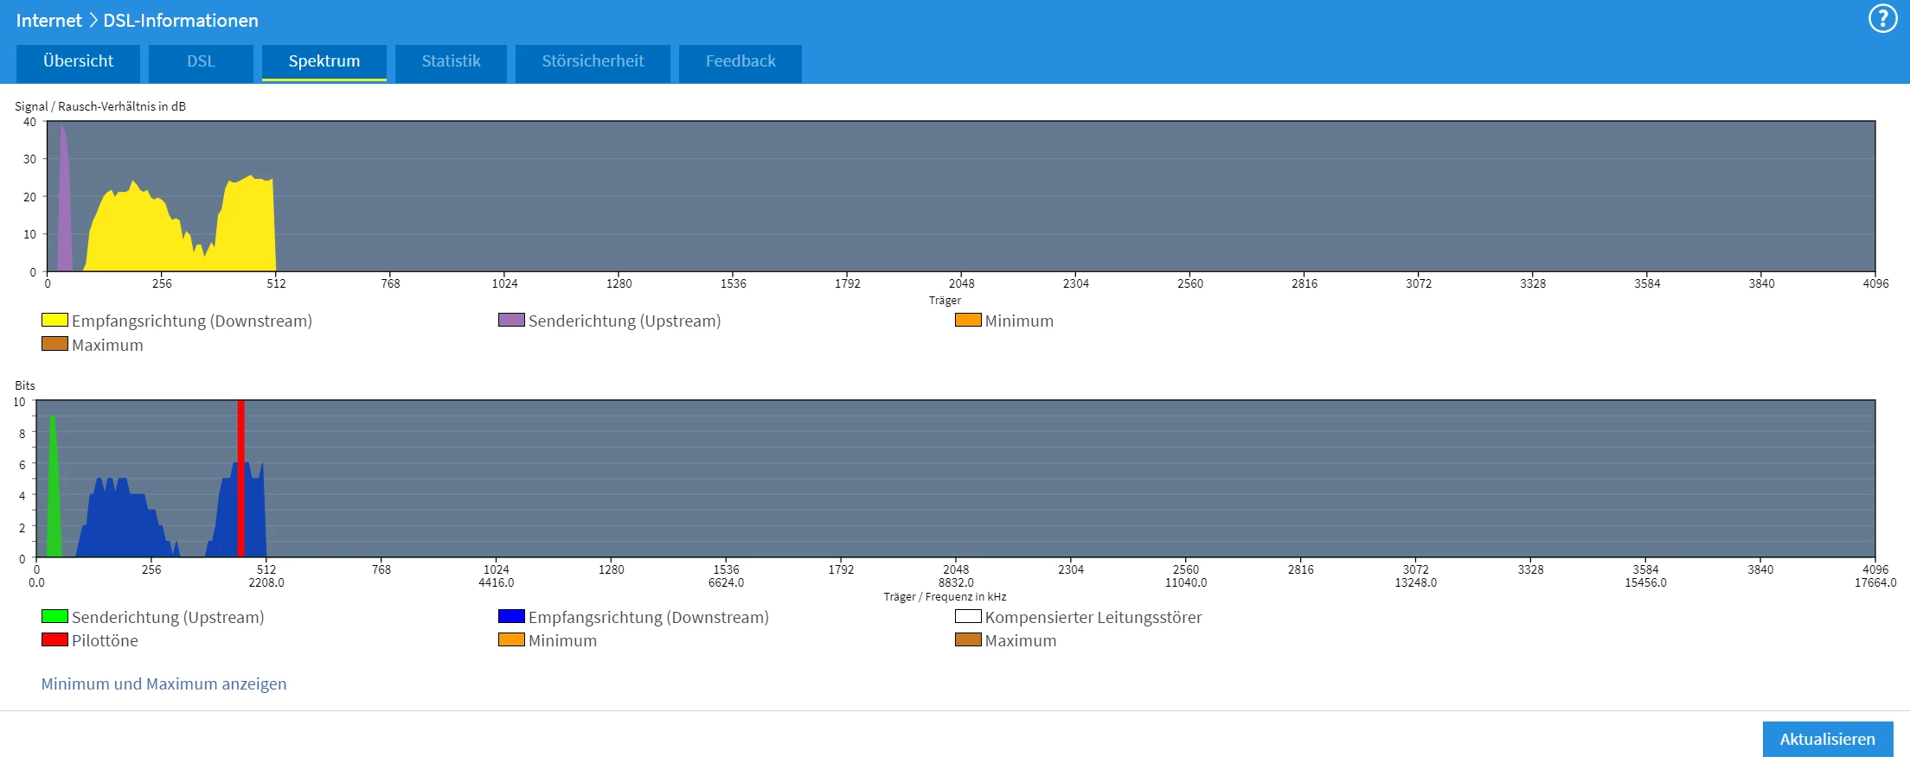Viewport: 1910px width, 763px height.
Task: Click purple Upstream swatch in SNR legend
Action: [511, 320]
